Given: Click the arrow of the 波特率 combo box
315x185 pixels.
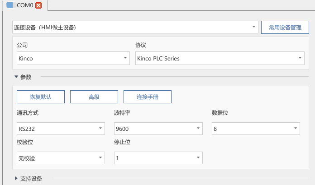Looking at the screenshot, I should pyautogui.click(x=198, y=128).
